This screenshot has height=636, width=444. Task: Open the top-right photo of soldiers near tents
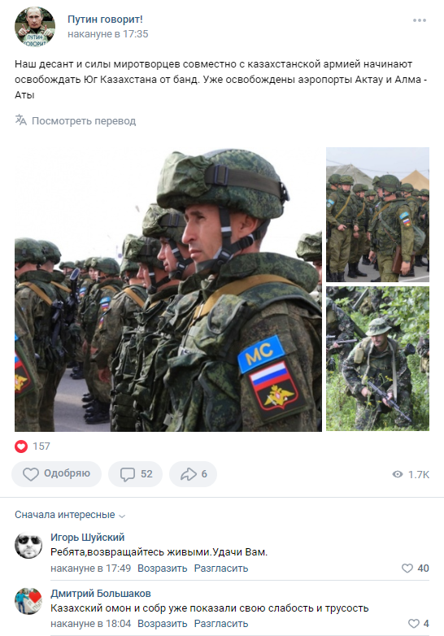(x=377, y=215)
